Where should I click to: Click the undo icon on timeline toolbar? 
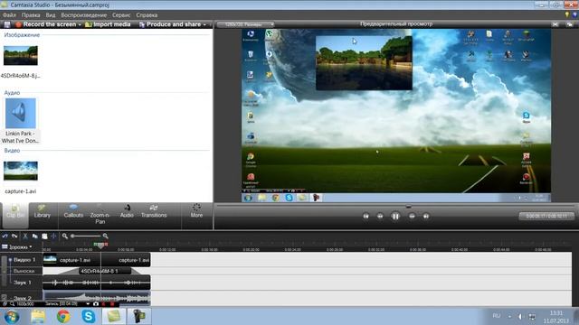(5, 236)
